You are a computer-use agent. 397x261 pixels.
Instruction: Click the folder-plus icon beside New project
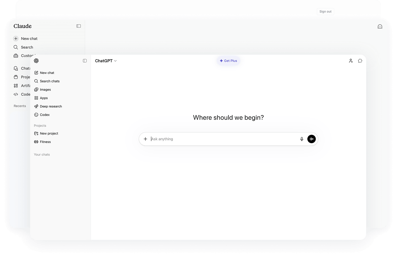(x=36, y=133)
